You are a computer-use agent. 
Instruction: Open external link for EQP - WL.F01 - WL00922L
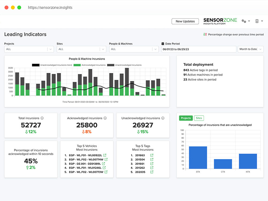tap(105, 155)
